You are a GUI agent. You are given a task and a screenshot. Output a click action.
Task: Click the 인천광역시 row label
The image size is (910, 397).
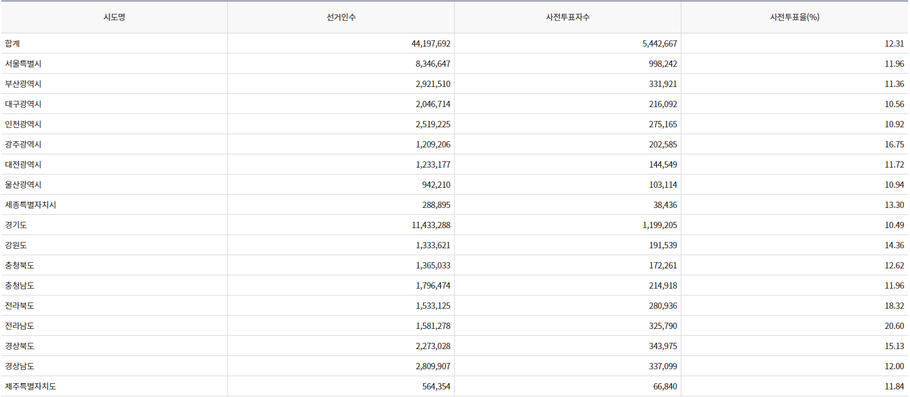(23, 124)
